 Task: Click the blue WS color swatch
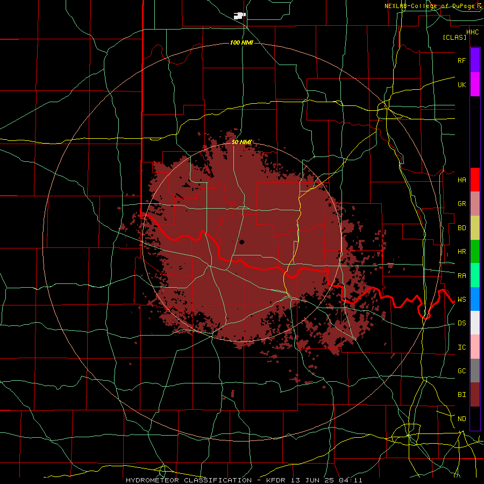tap(475, 299)
